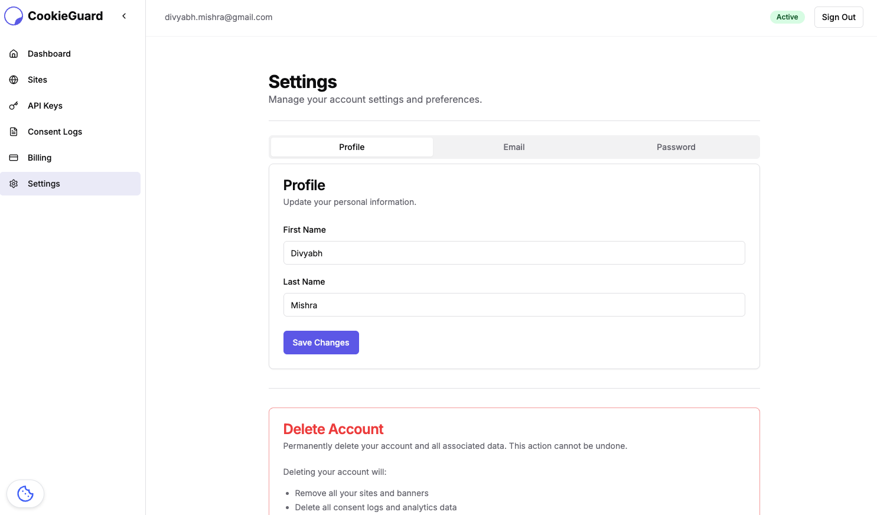Select the Profile tab

[x=351, y=146]
